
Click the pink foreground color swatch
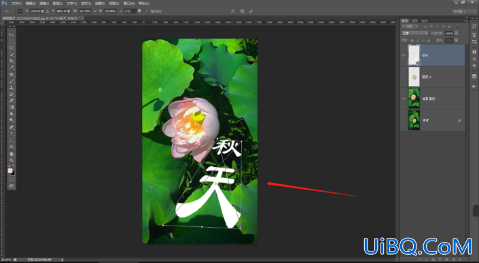tap(10, 171)
